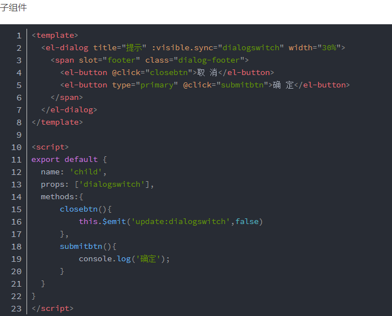Click the closing </script> tag
The height and width of the screenshot is (316, 392).
(x=52, y=309)
